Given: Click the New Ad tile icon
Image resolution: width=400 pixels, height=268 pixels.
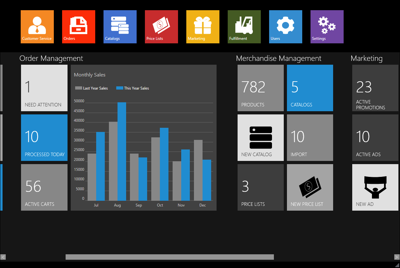Looking at the screenshot, I should 375,187.
